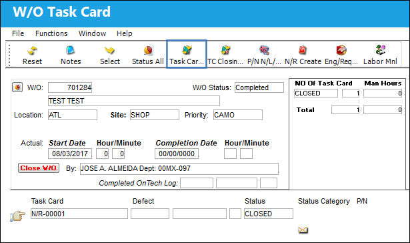
Task: Open the Help menu
Action: [125, 33]
